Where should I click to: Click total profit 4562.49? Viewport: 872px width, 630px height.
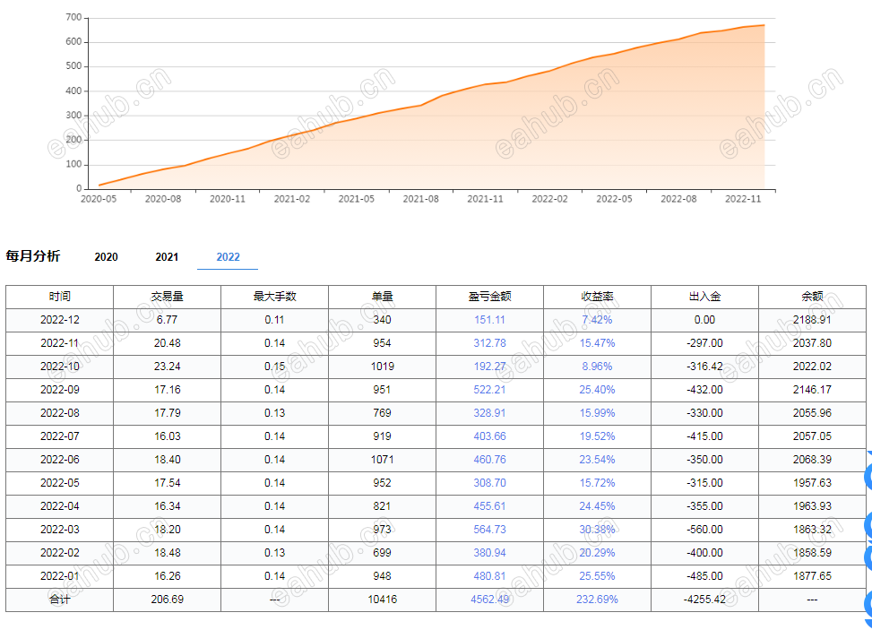[489, 600]
